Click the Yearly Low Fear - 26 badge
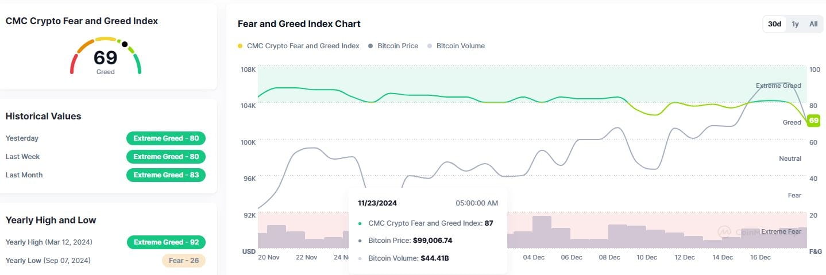 [x=183, y=261]
